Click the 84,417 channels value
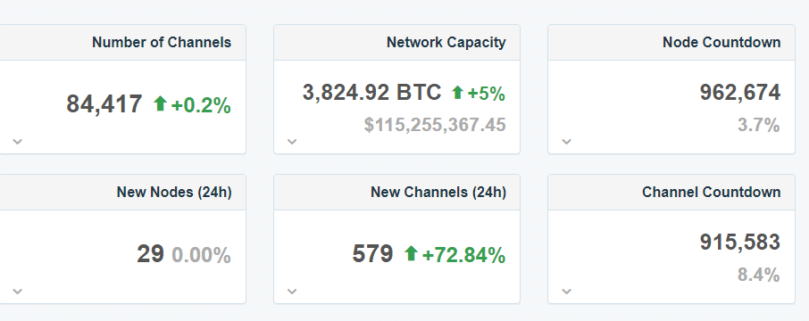This screenshot has width=809, height=321. [x=104, y=104]
